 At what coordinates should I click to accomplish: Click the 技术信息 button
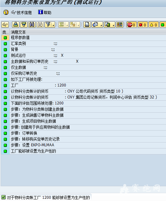click(22, 13)
